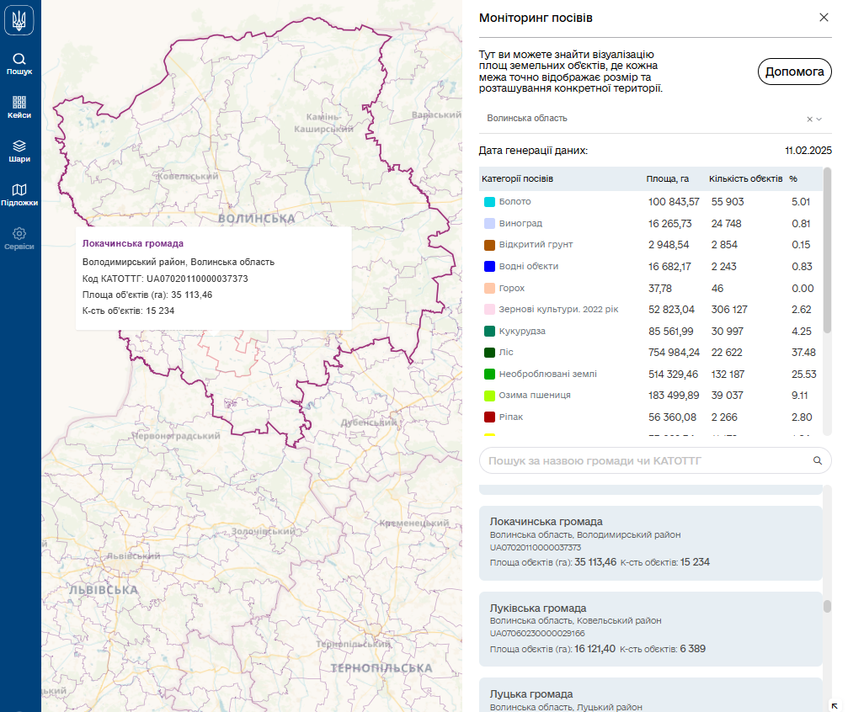Click the object count 306 127

(x=729, y=309)
